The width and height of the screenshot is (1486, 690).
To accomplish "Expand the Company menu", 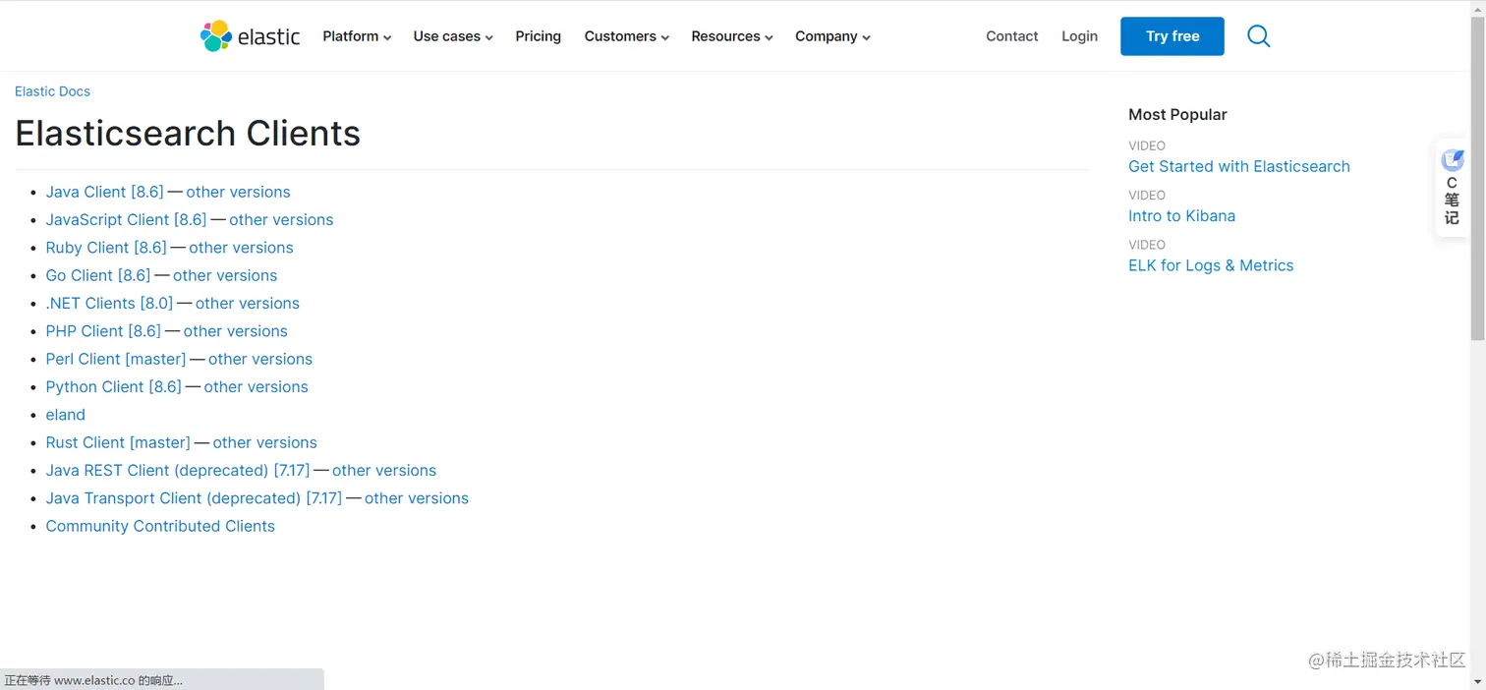I will (833, 36).
